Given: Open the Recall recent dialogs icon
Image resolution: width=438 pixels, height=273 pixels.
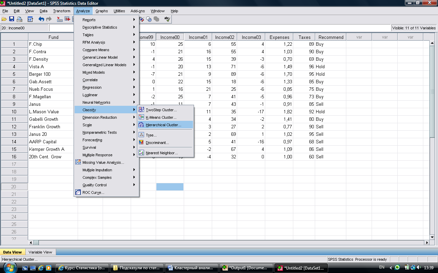Looking at the screenshot, I should 30,19.
